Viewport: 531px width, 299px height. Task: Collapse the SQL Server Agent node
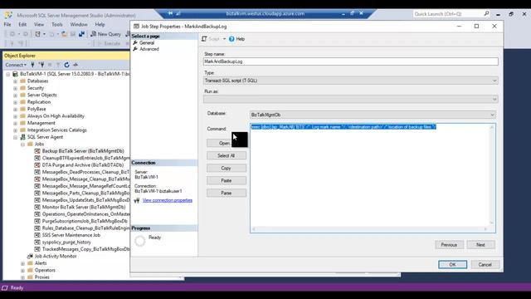15,137
